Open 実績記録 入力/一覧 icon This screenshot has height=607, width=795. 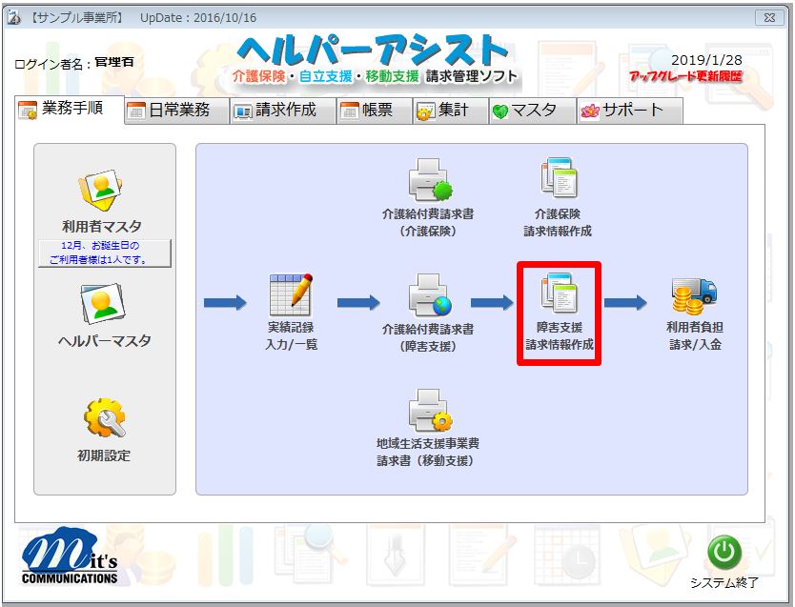pyautogui.click(x=291, y=295)
